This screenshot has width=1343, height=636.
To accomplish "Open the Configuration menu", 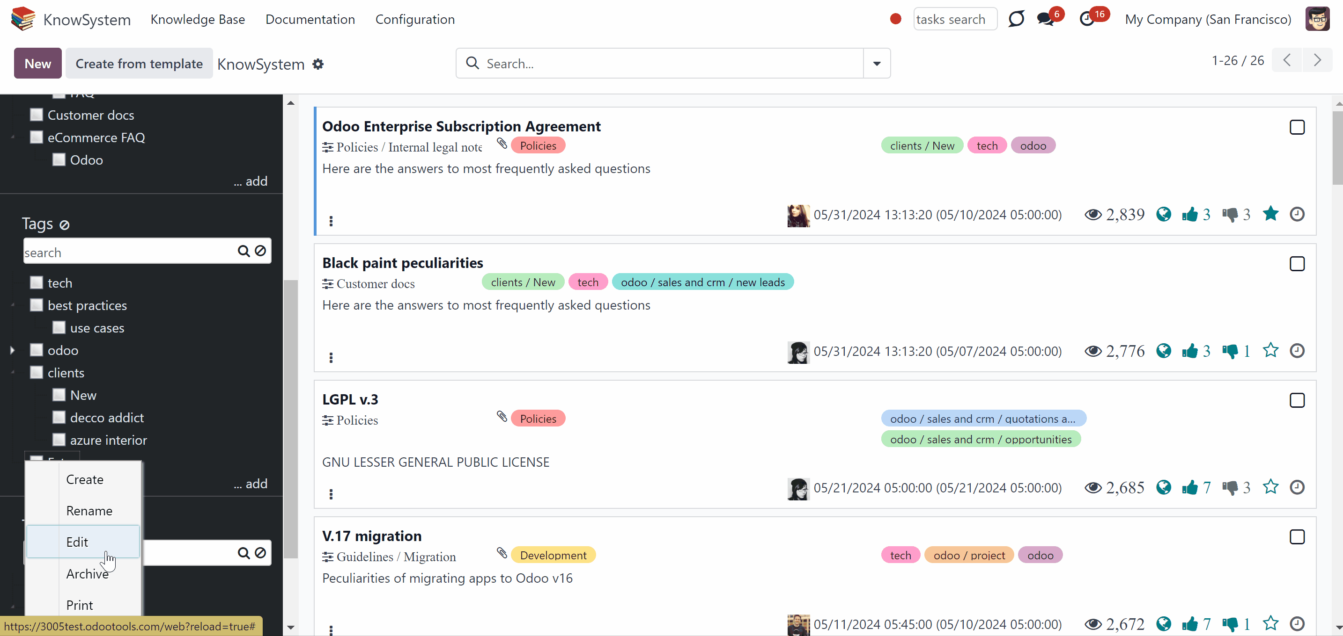I will (x=415, y=19).
